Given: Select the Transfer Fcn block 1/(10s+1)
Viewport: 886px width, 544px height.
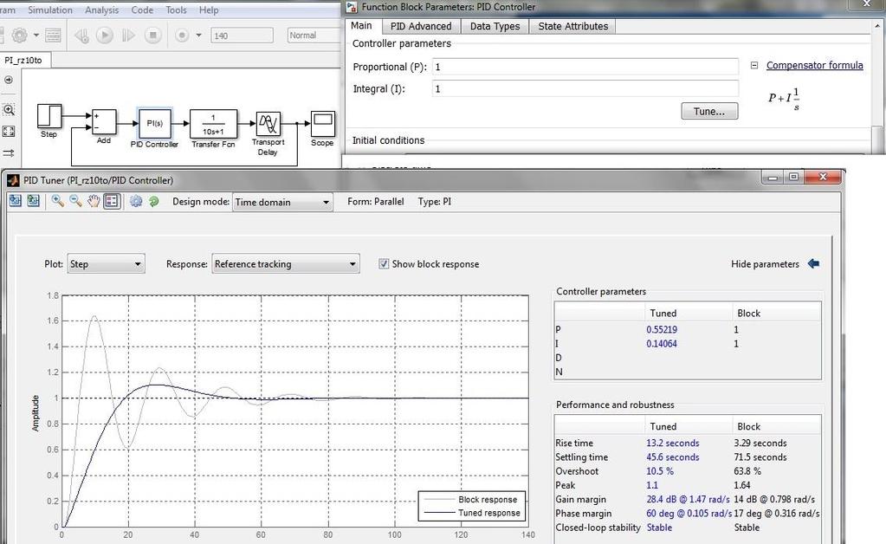Looking at the screenshot, I should click(213, 124).
